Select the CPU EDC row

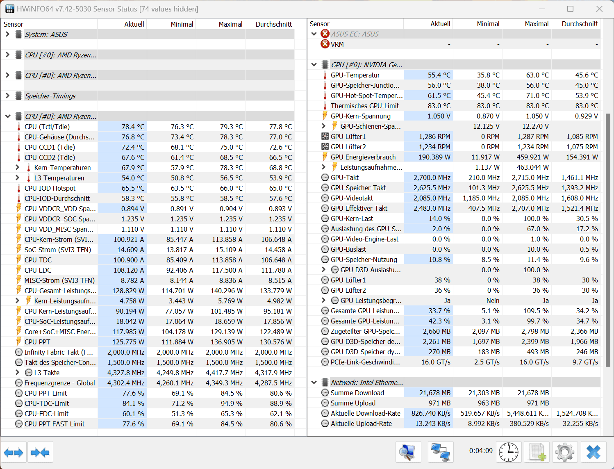pos(148,270)
